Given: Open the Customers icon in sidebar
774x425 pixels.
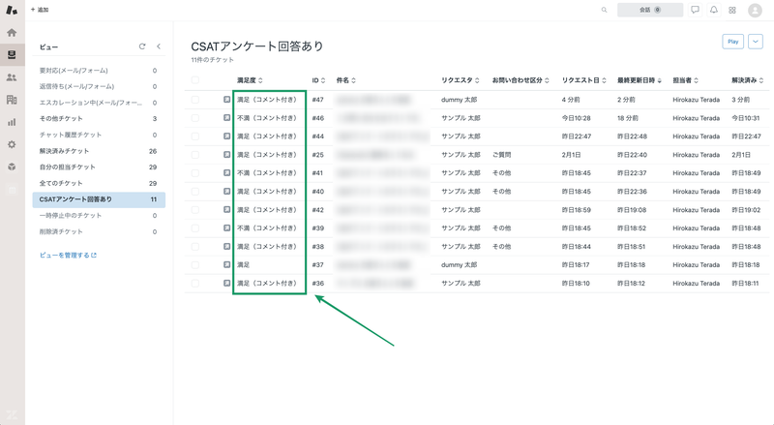Looking at the screenshot, I should click(x=12, y=77).
